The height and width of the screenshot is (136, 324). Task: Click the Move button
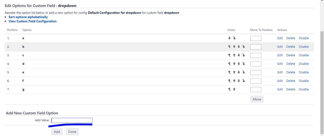[x=257, y=99]
